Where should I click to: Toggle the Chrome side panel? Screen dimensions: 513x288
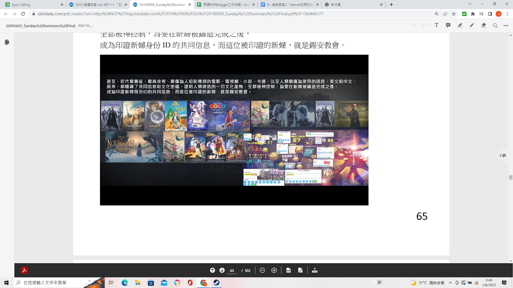[x=490, y=14]
